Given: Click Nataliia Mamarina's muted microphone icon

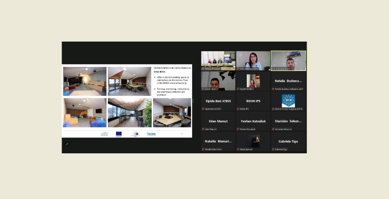Looking at the screenshot, I should point(203,149).
